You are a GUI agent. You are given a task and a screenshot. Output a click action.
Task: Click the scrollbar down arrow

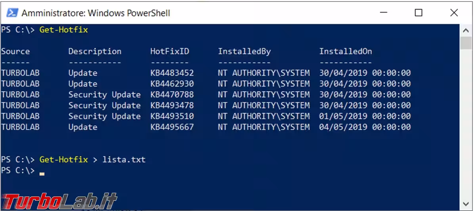point(466,204)
